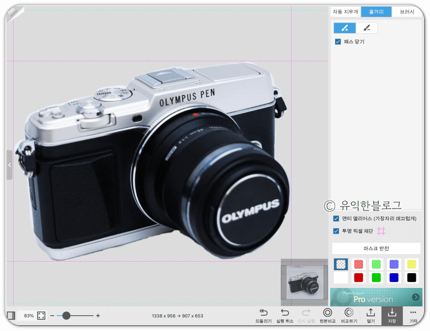The width and height of the screenshot is (430, 331).
Task: Choose the red checkered background swatch
Action: click(359, 264)
